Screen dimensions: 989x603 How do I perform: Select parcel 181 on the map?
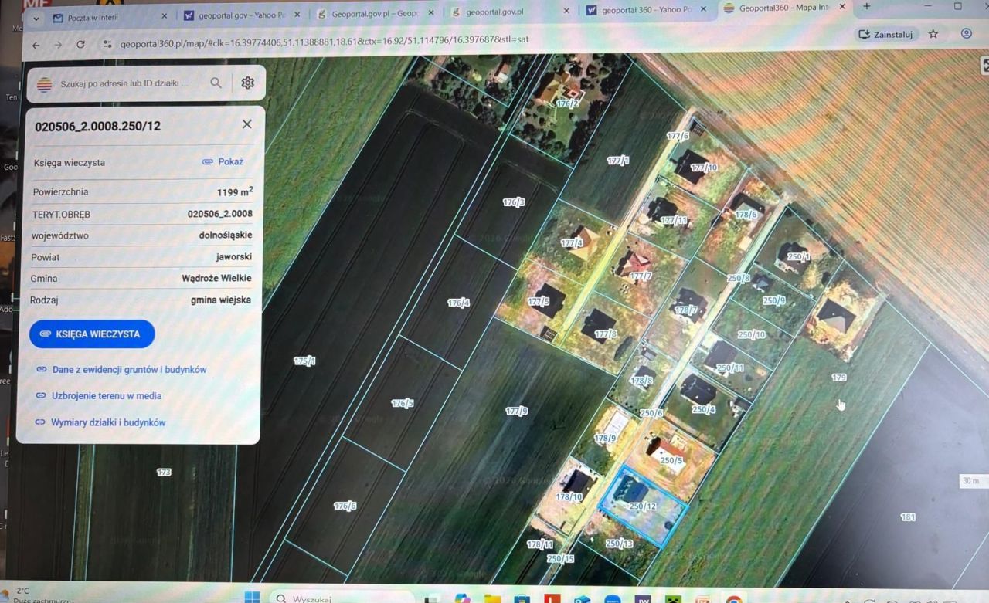908,517
